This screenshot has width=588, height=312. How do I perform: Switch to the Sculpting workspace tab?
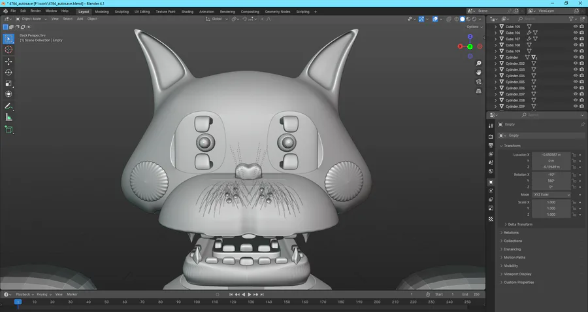coord(122,12)
